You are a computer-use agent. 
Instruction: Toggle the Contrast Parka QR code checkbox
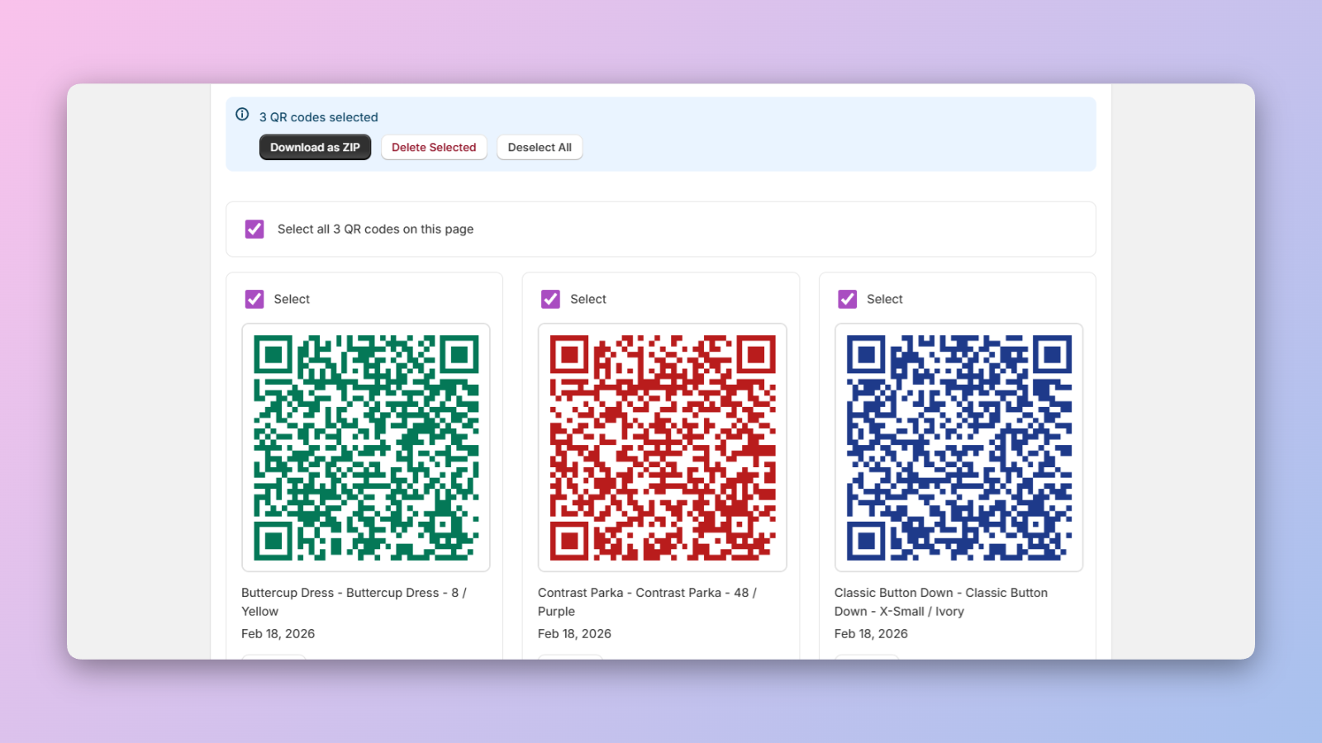pos(550,299)
